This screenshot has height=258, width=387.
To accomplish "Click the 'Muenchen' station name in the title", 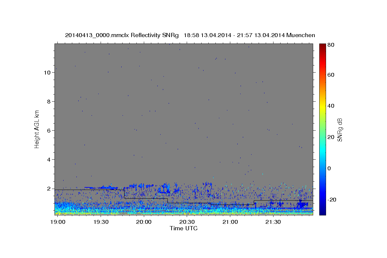I will pyautogui.click(x=300, y=35).
